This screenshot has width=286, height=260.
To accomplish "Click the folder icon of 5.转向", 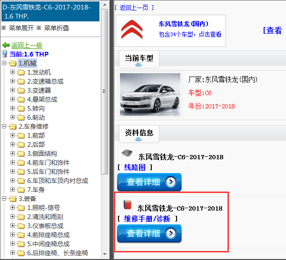I will coord(21,108).
